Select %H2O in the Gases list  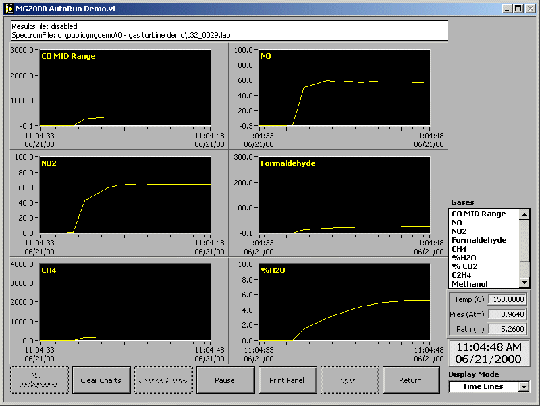pos(464,258)
